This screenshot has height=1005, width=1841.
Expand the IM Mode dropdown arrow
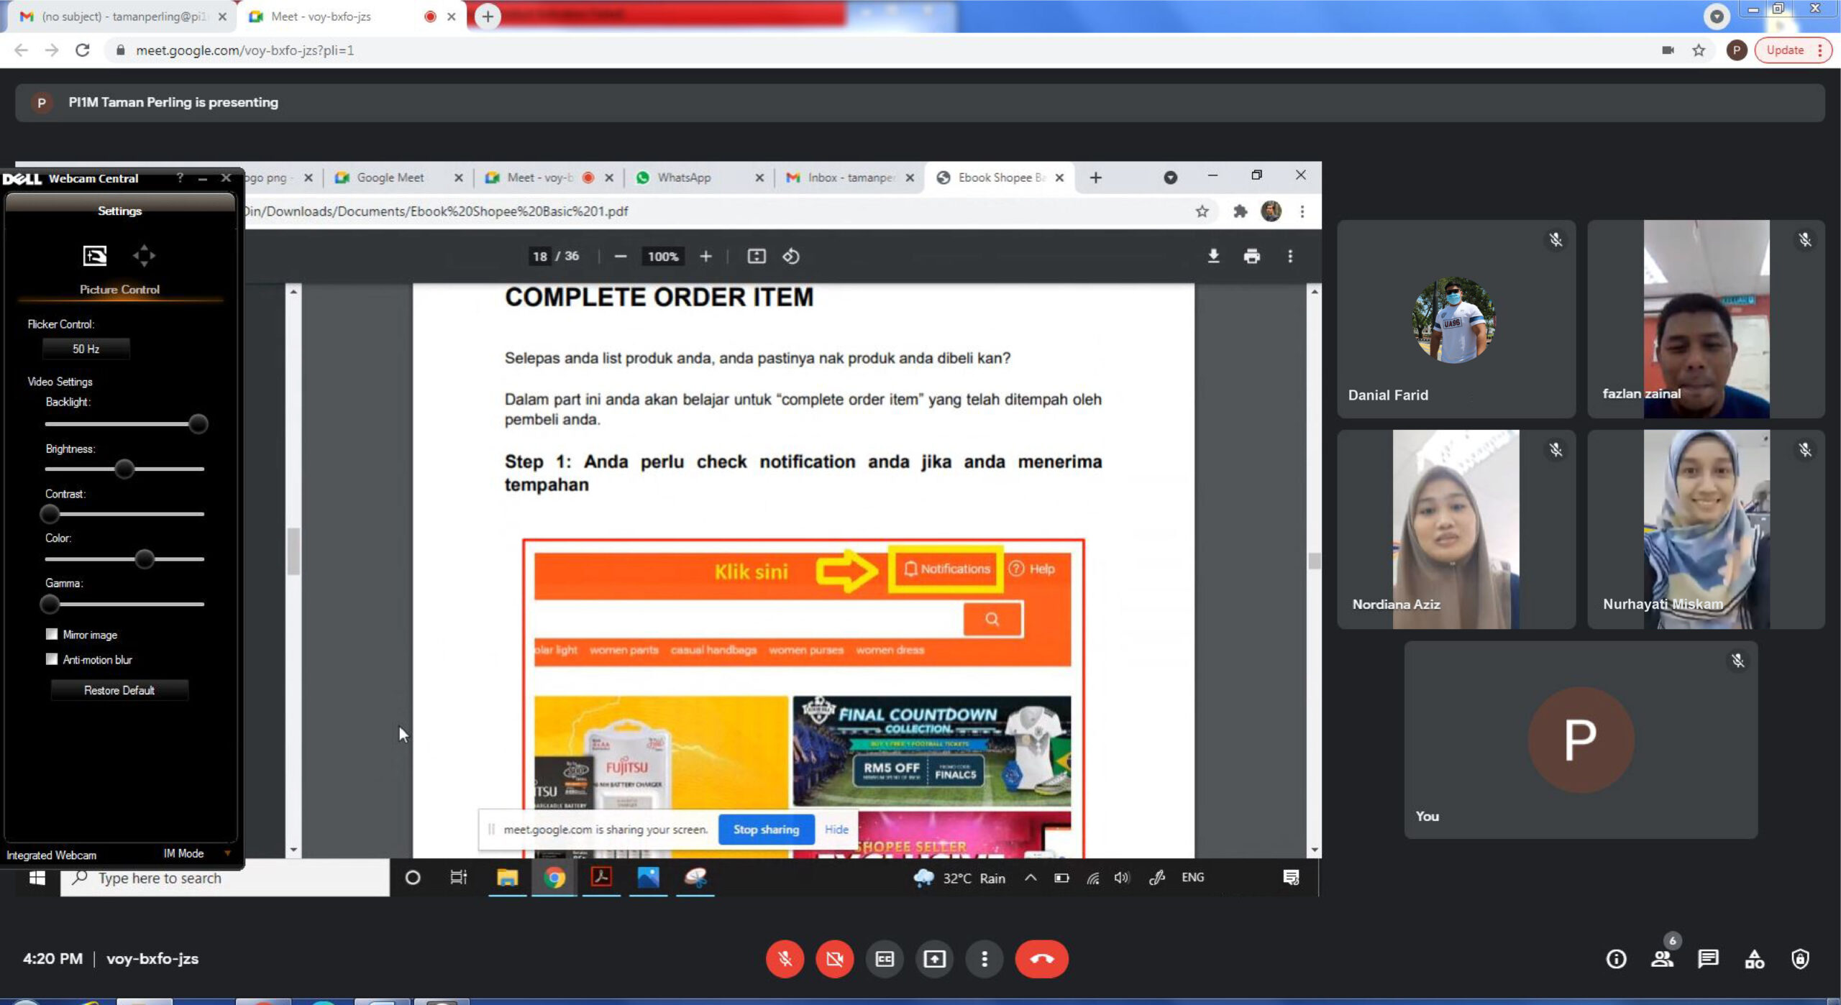pos(227,853)
